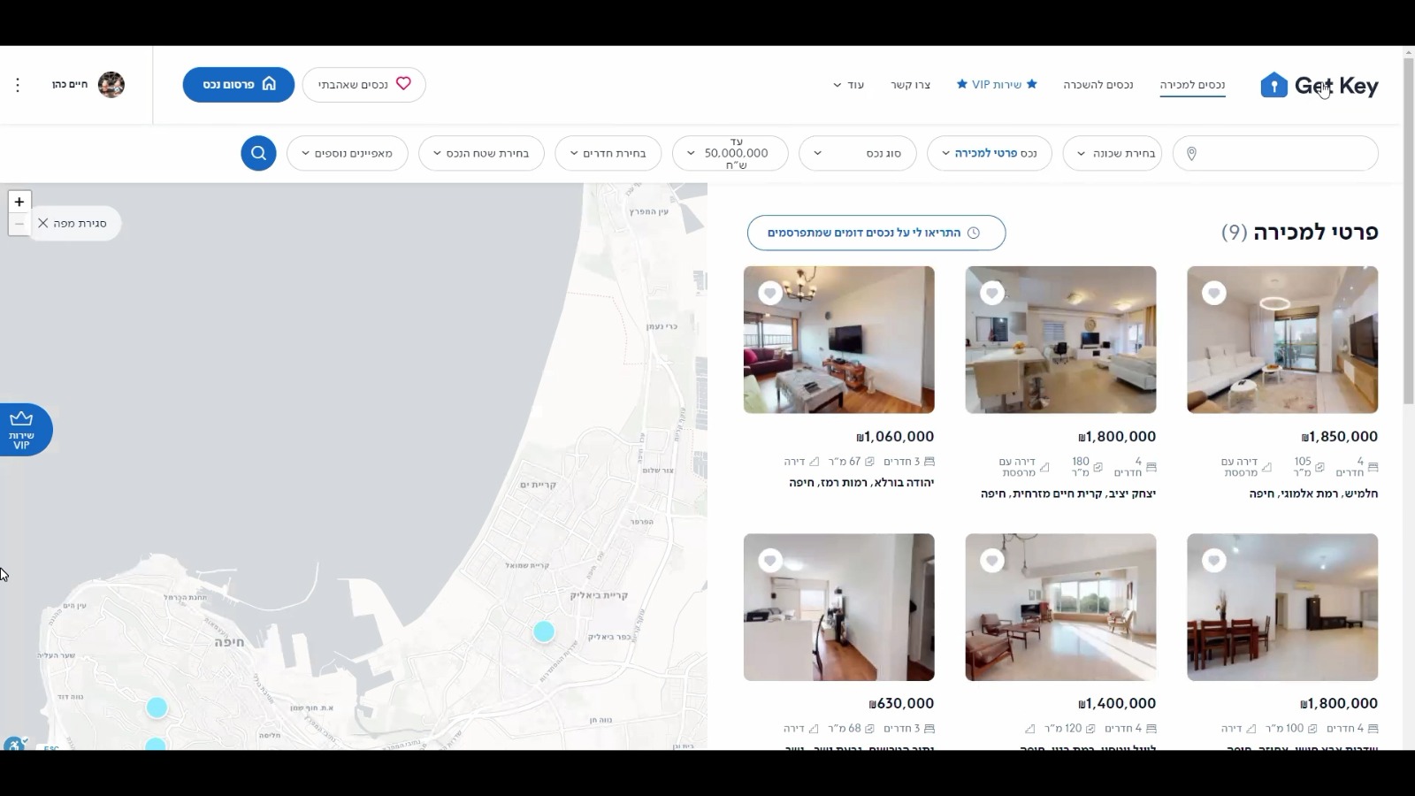Open the בחירת חדרים rooms dropdown

click(608, 153)
